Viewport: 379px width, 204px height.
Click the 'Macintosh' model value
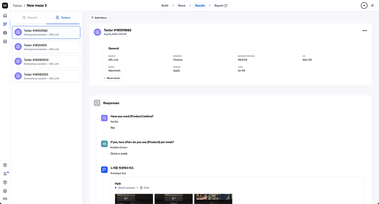point(114,71)
